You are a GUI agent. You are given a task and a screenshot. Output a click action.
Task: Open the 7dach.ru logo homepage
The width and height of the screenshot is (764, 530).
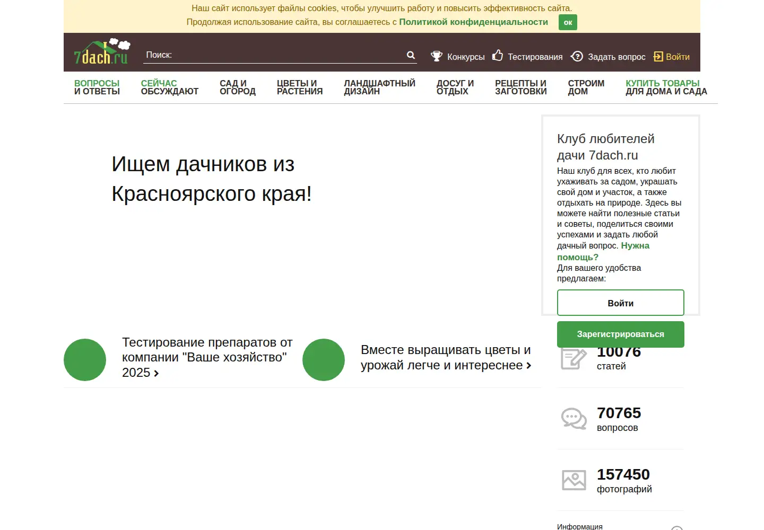coord(102,52)
